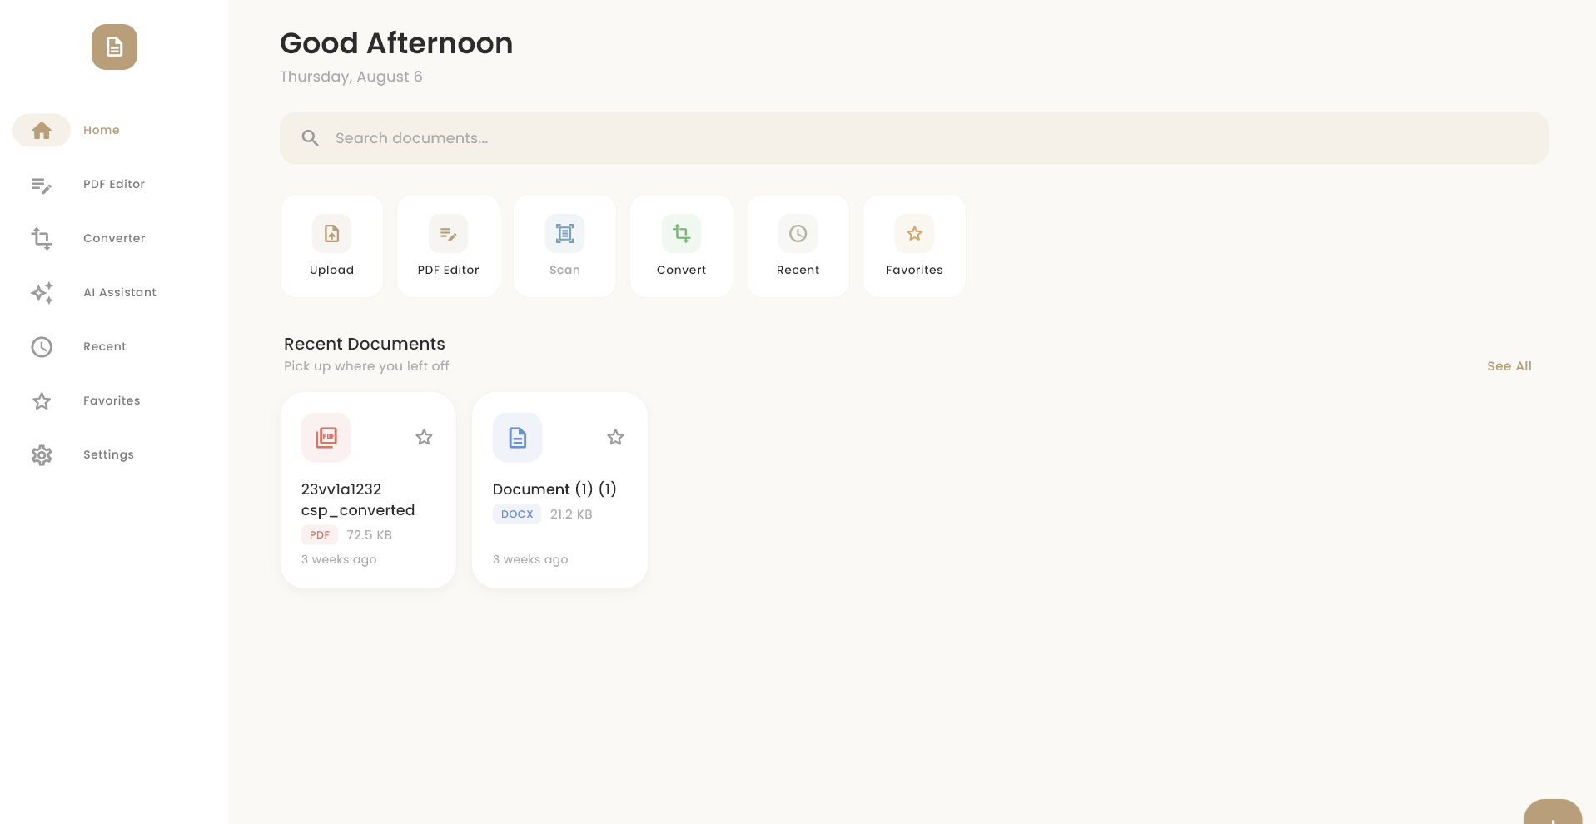
Task: Click the Thursday, August 6 date
Action: tap(351, 77)
